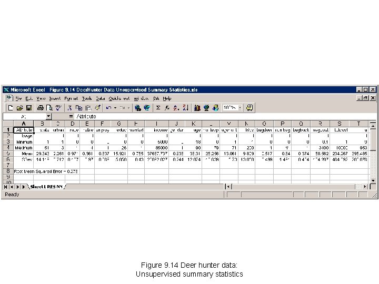The image size is (379, 284).
Task: Click the Undo arrow icon
Action: 108,108
